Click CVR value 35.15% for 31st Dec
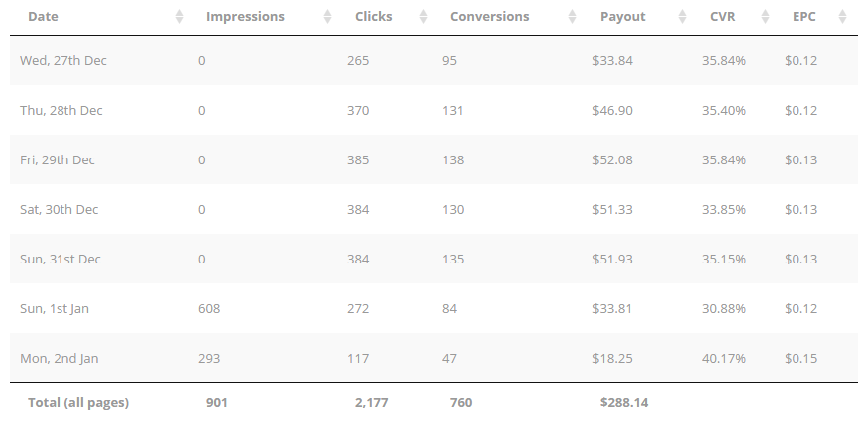The width and height of the screenshot is (858, 421). click(724, 260)
